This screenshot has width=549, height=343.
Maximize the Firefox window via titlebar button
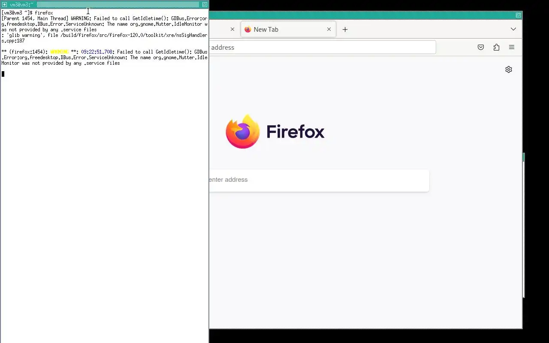(x=518, y=15)
